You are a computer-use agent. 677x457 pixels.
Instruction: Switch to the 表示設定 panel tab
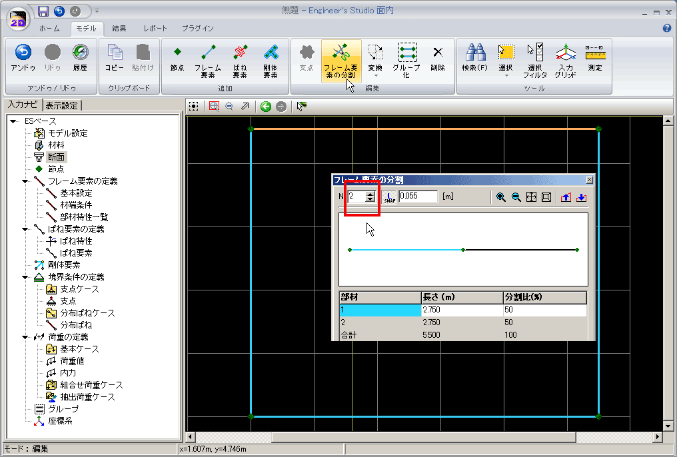pos(61,105)
